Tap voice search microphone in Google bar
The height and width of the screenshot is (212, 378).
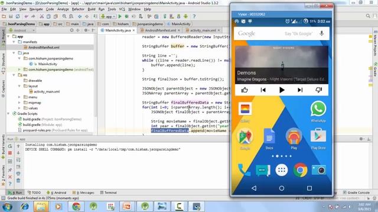pyautogui.click(x=321, y=34)
